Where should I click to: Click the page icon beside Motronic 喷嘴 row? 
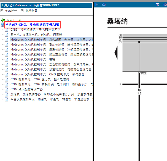pos(7,59)
